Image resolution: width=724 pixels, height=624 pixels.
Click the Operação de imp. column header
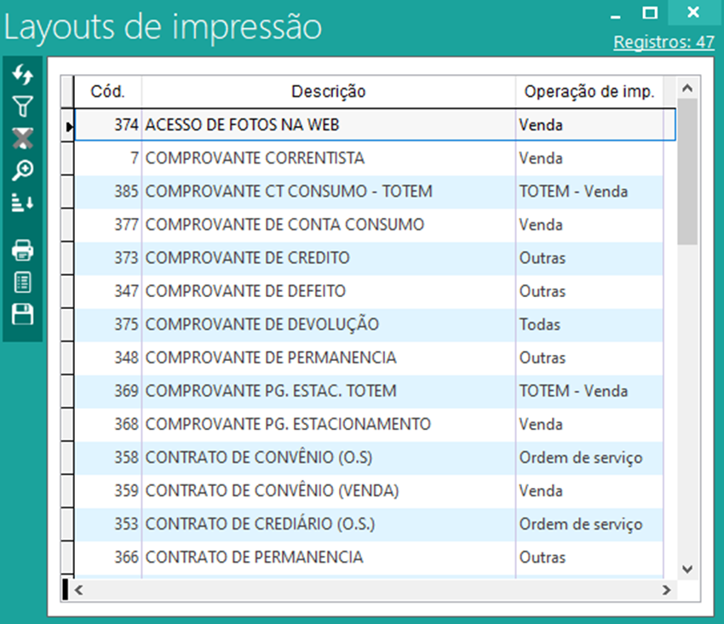589,92
